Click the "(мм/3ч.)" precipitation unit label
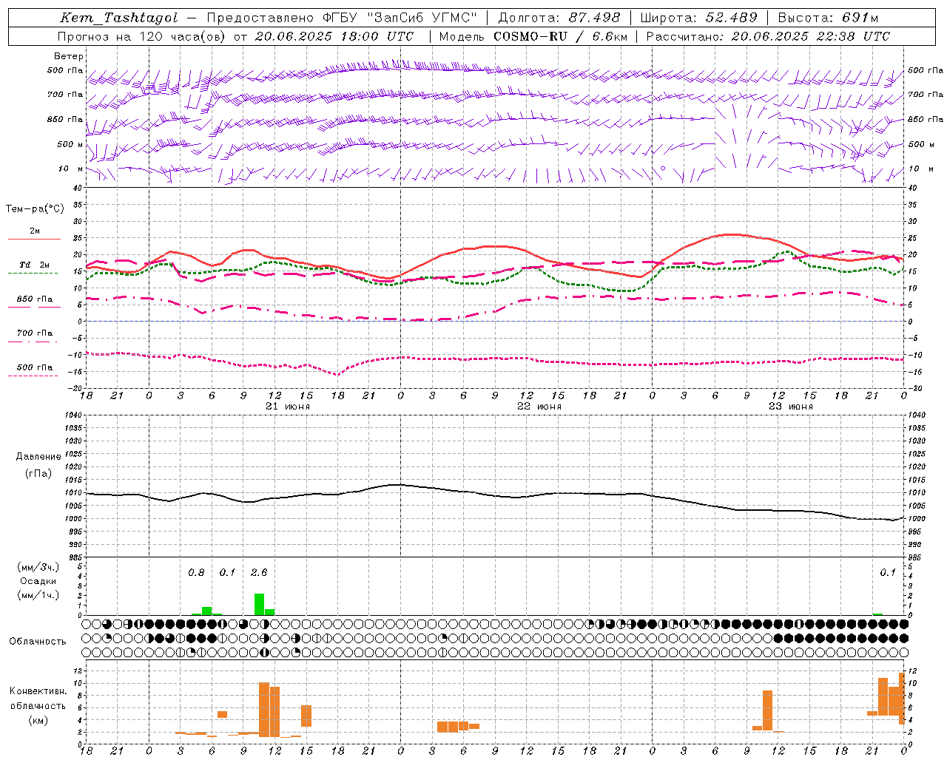947x757 pixels. point(38,567)
